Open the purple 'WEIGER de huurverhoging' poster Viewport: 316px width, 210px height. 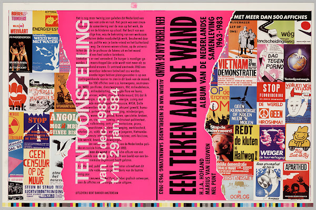(272, 142)
